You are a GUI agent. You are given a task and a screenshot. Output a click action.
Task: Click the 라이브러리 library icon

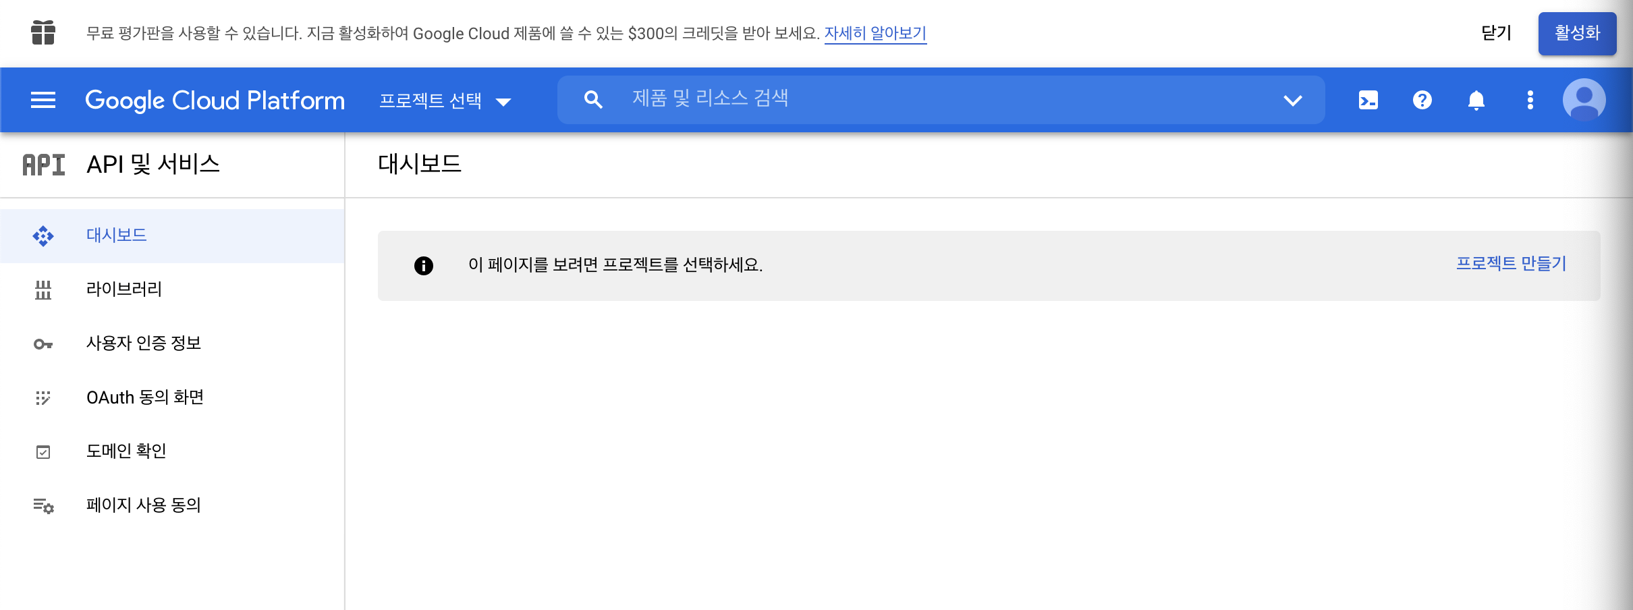click(43, 289)
